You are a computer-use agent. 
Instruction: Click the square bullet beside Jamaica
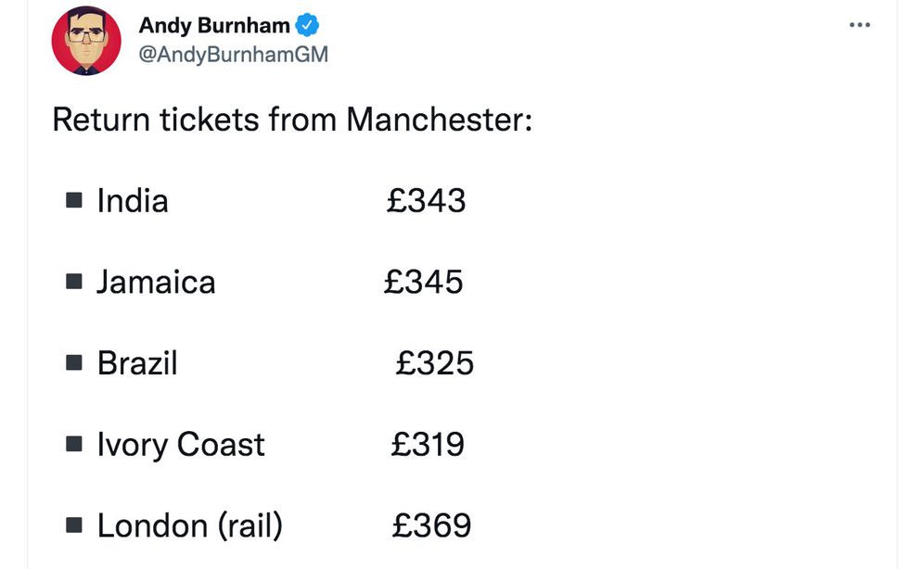click(x=74, y=282)
